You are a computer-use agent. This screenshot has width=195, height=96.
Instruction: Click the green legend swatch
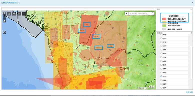point(164,26)
